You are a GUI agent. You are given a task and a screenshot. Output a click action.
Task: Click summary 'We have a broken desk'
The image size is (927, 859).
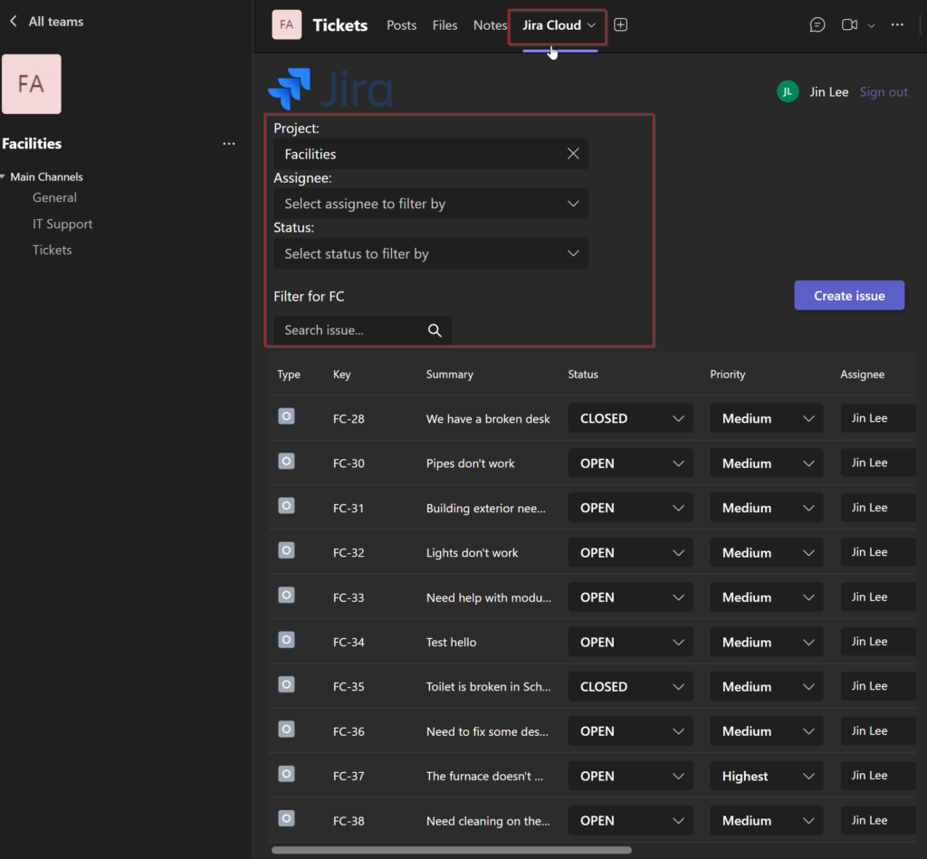[x=488, y=419]
